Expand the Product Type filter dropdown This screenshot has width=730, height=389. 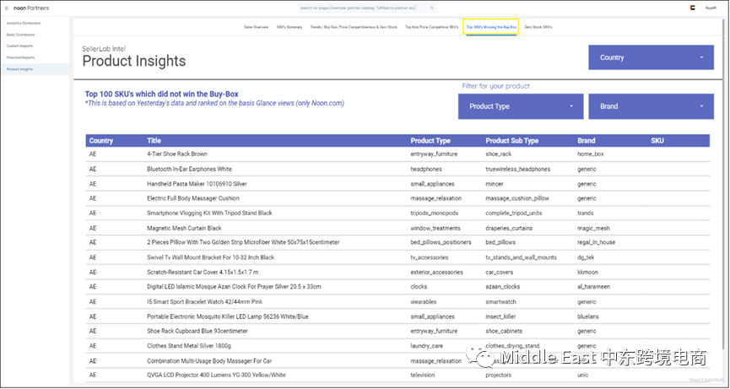[x=521, y=106]
